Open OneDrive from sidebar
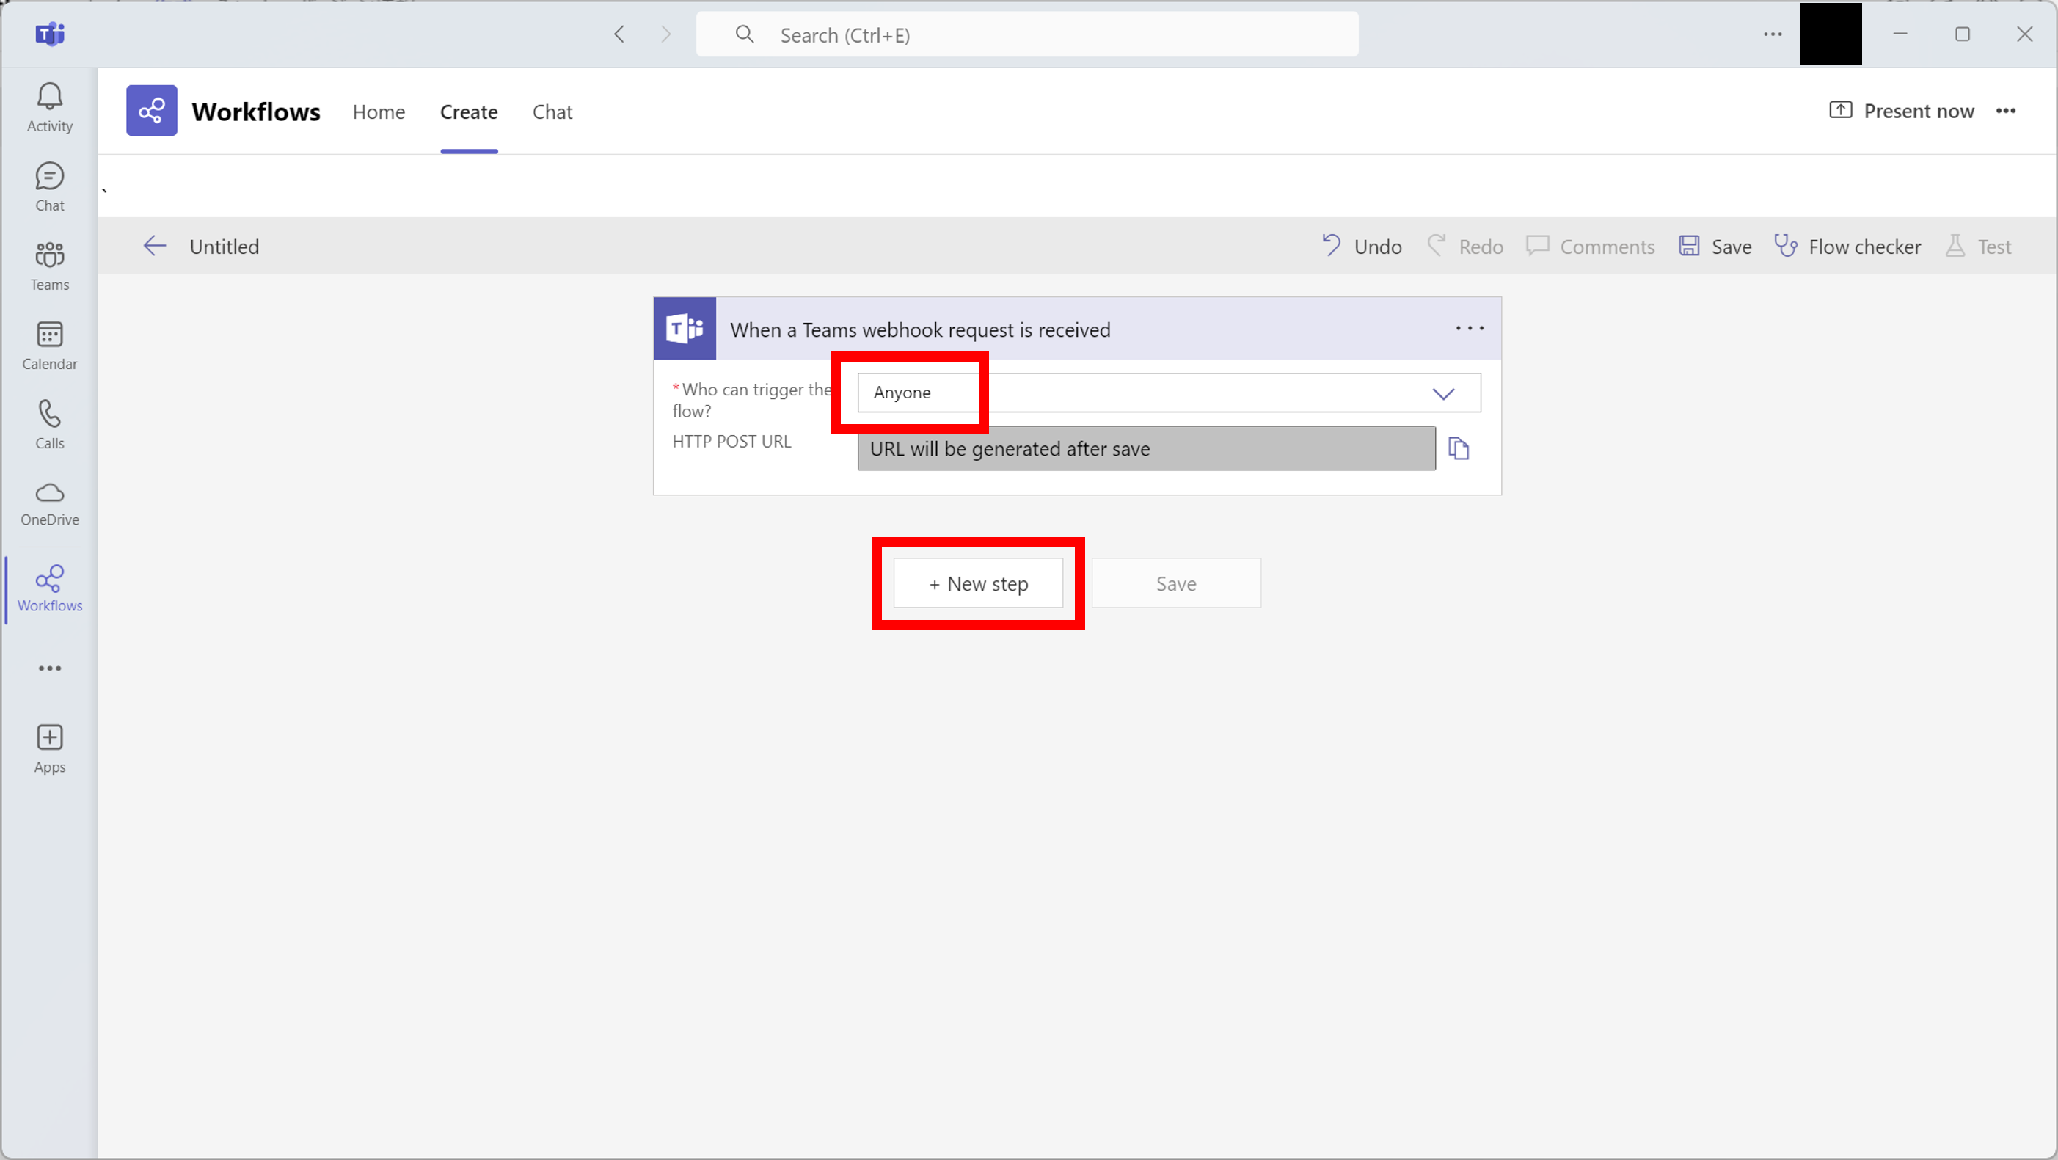The image size is (2058, 1160). [x=50, y=503]
